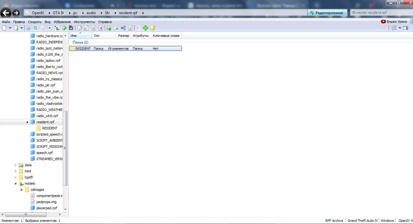
Task: Select radio_lazlow.rpf in the tree
Action: click(x=48, y=61)
